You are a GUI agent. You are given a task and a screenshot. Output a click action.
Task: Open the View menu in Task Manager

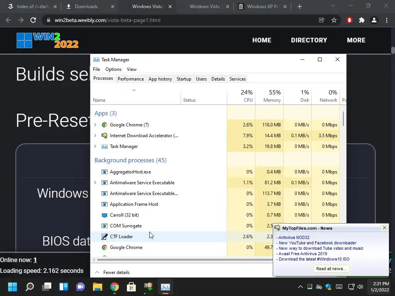point(132,69)
